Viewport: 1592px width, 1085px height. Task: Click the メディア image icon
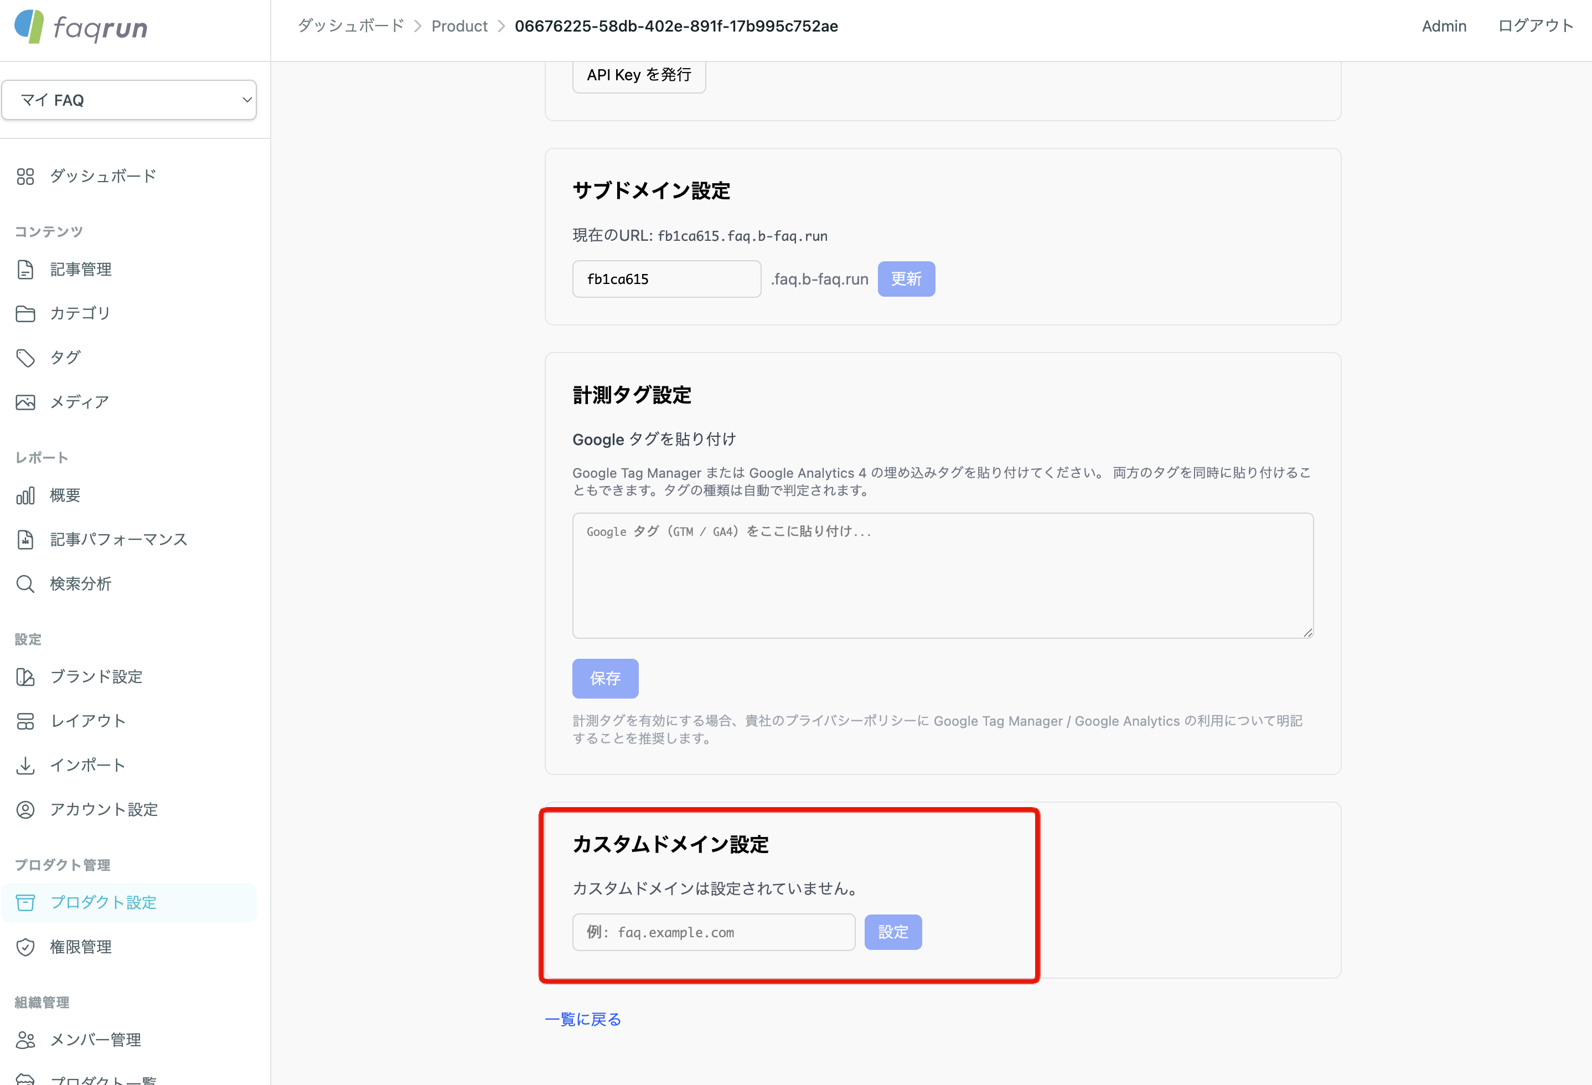coord(25,402)
